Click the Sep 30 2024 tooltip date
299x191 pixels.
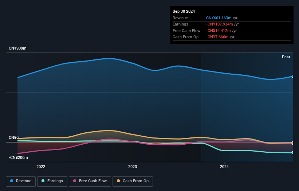184,11
